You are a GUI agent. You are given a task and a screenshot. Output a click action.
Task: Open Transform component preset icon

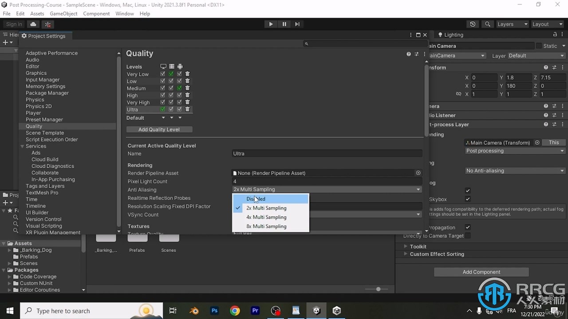(x=554, y=67)
